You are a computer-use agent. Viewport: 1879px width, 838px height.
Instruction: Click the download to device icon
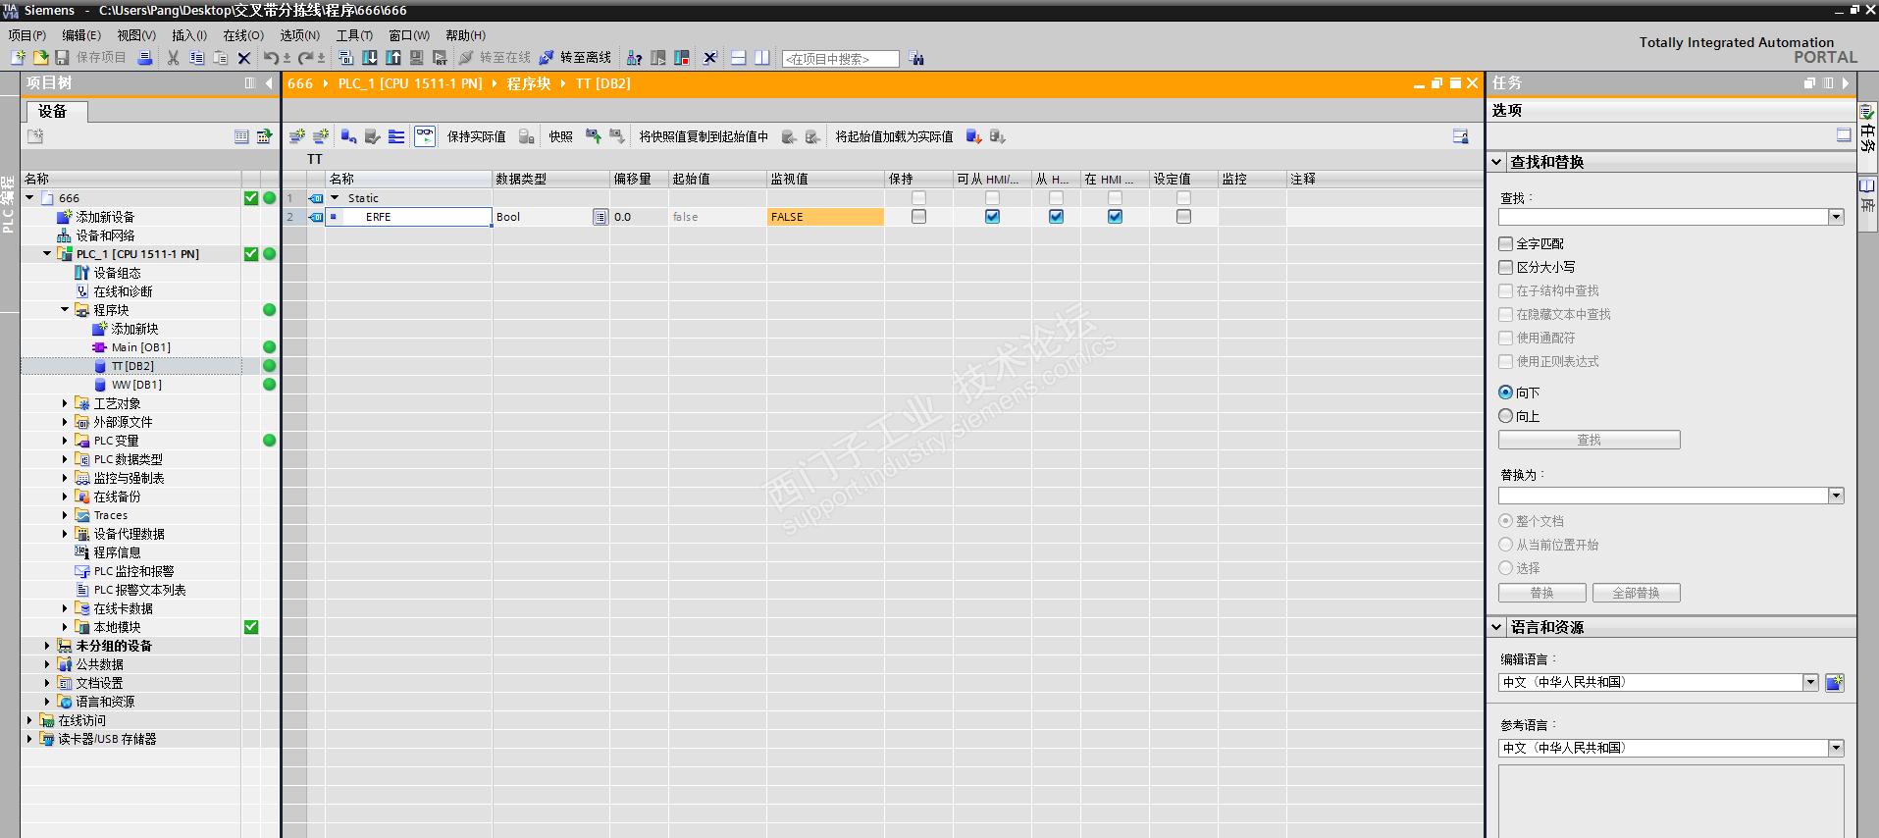tap(370, 58)
